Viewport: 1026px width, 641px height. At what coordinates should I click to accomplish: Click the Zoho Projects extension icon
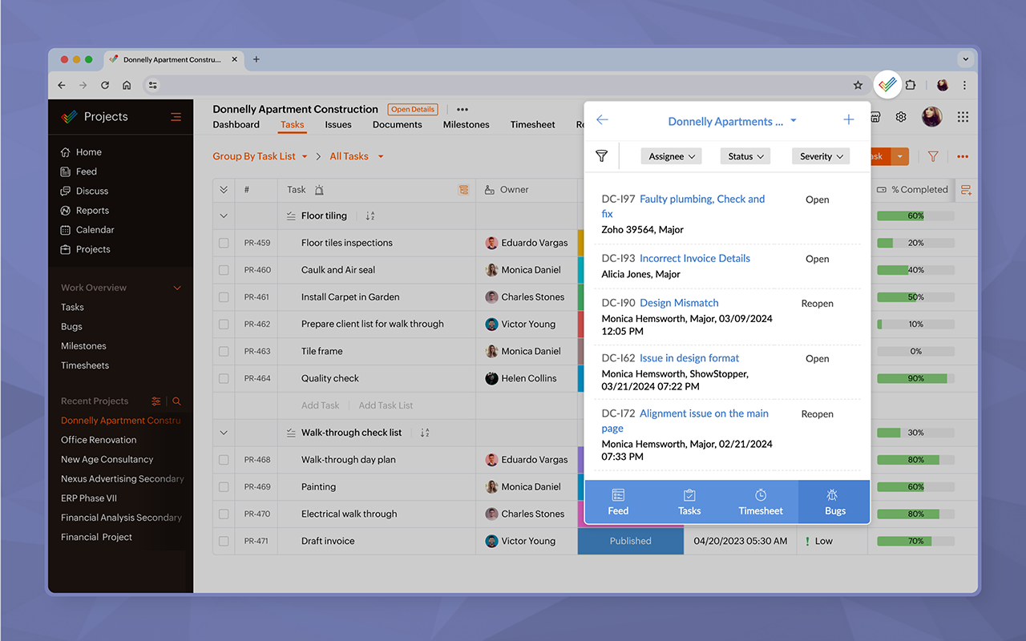click(x=887, y=84)
